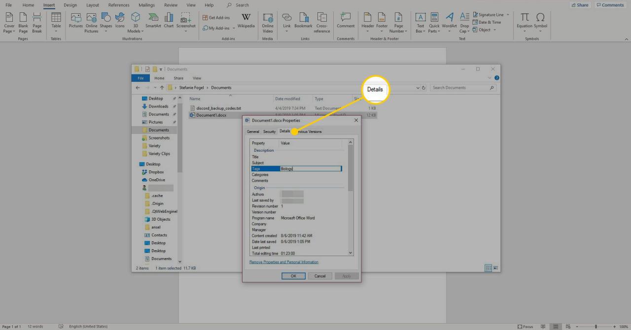Select Downloads in Explorer's navigation pane
631x330 pixels.
point(158,106)
